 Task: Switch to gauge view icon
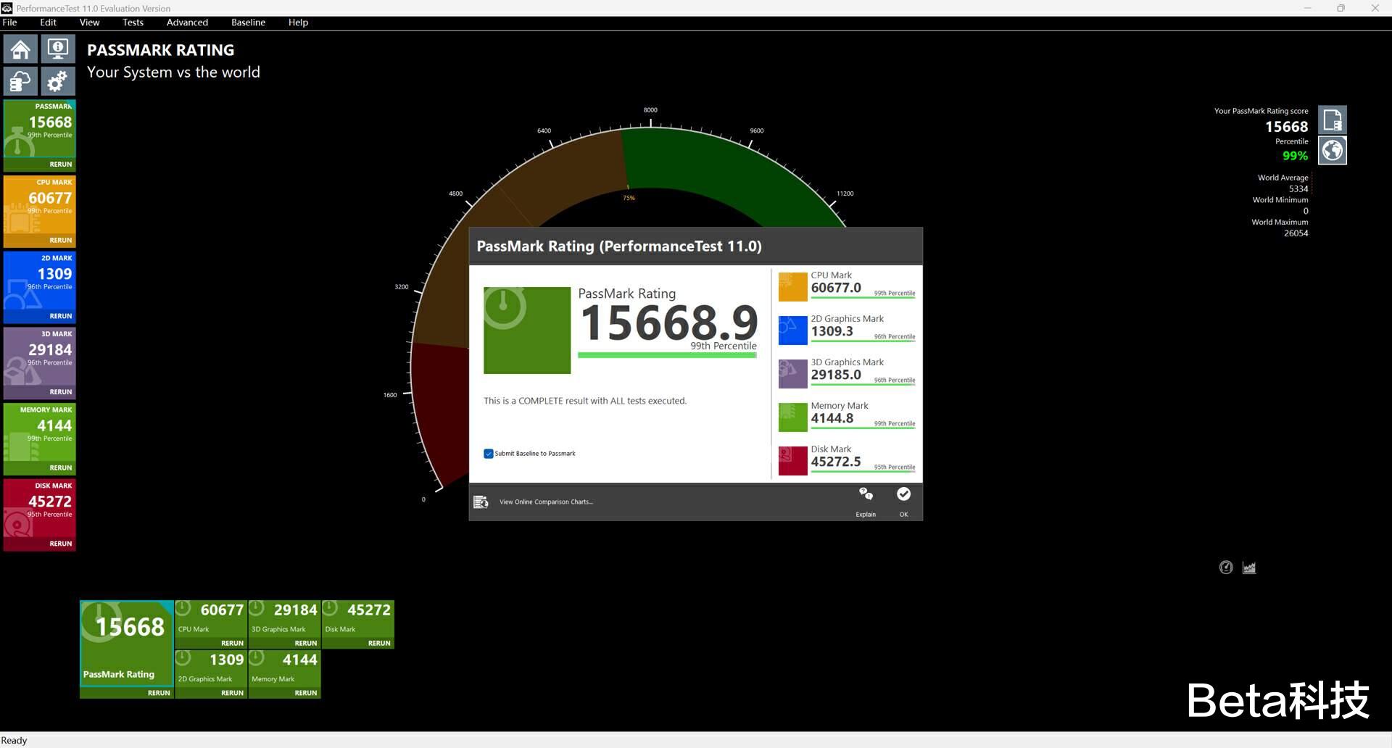click(x=1226, y=568)
